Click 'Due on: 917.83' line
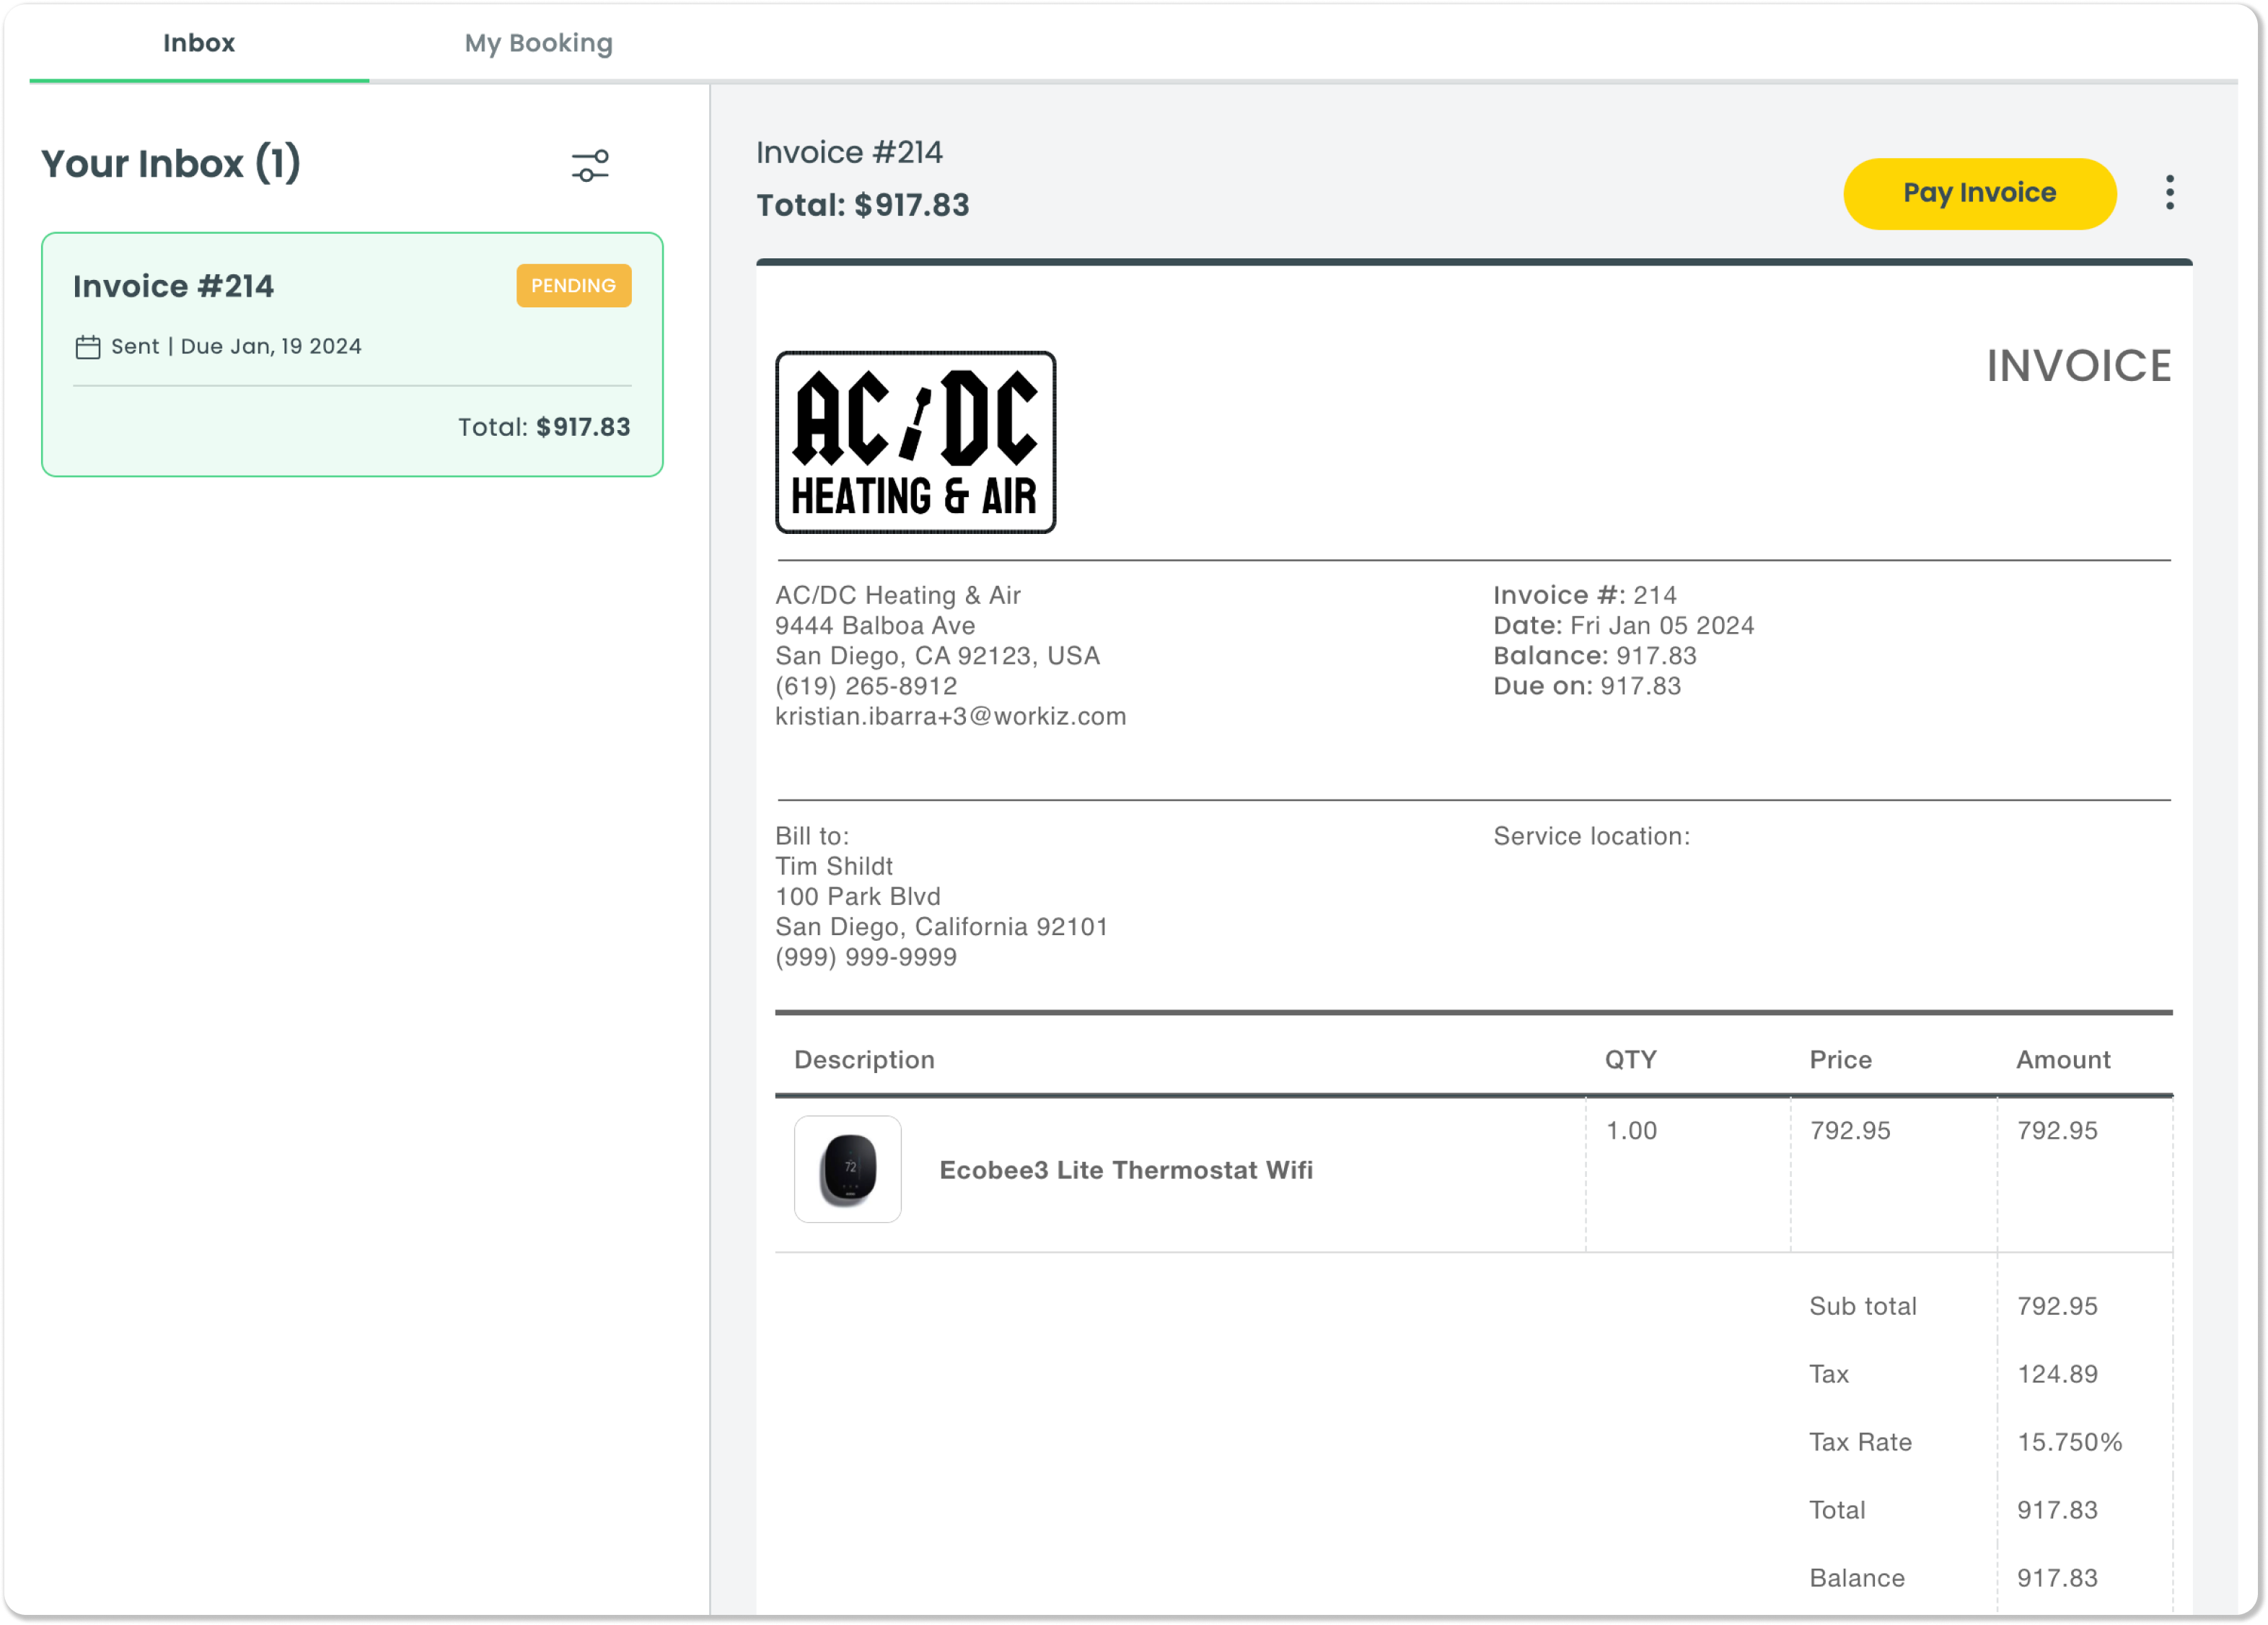 click(1587, 686)
